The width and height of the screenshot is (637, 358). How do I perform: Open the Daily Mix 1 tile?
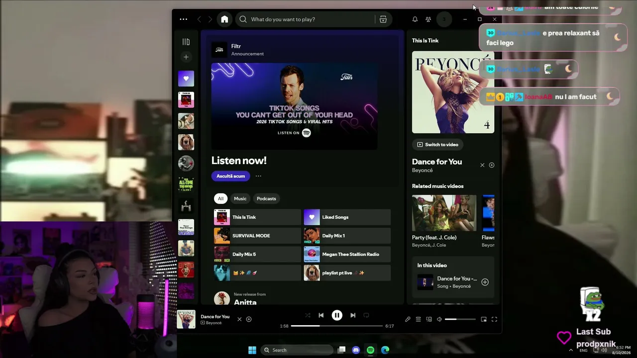(x=347, y=236)
